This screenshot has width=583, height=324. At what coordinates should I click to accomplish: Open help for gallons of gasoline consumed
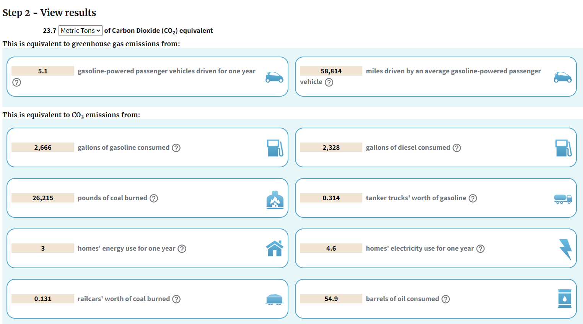pyautogui.click(x=176, y=148)
